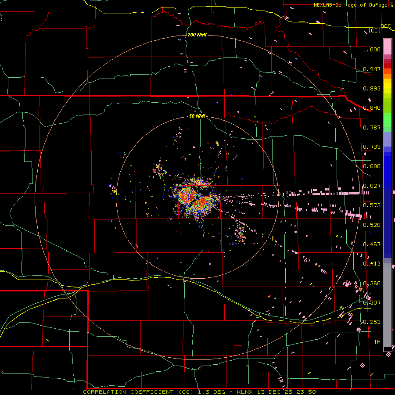Select the 0.360 scale value
This screenshot has width=395, height=395.
click(372, 284)
